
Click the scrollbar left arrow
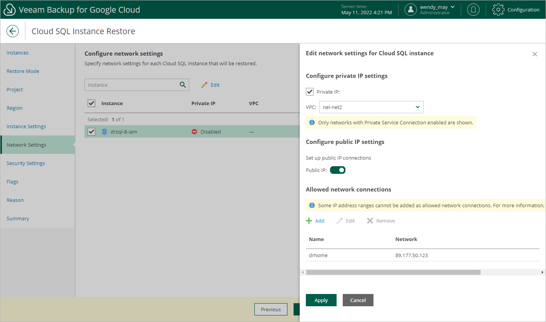(303, 272)
